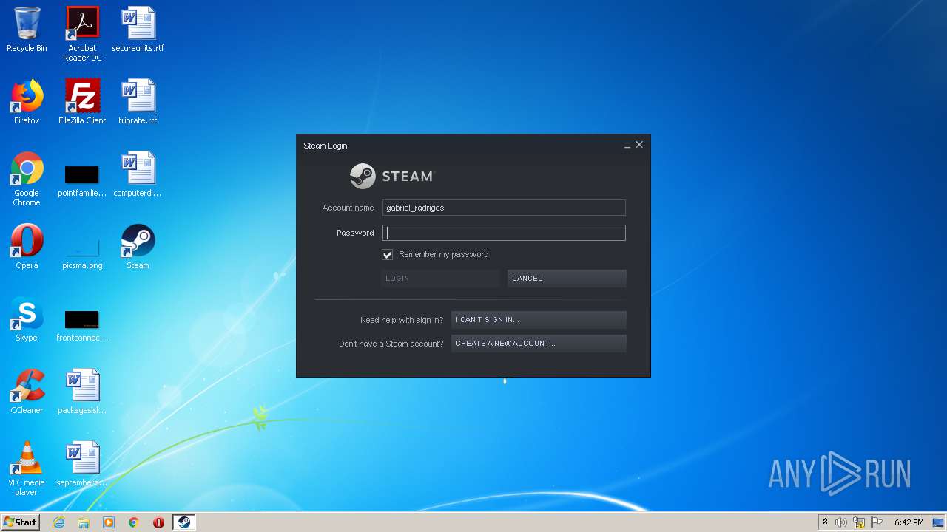
Task: Click the Account name field
Action: coord(504,208)
